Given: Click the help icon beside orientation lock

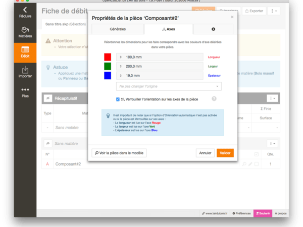Looking at the screenshot, I should pos(214,99).
